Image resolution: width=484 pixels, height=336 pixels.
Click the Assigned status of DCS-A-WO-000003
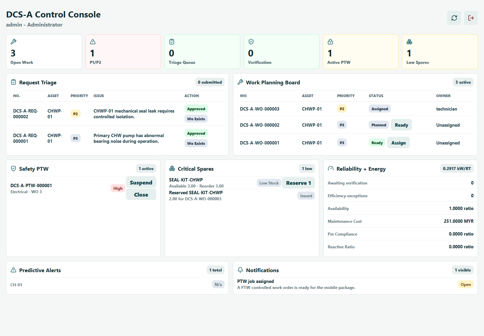click(x=380, y=109)
